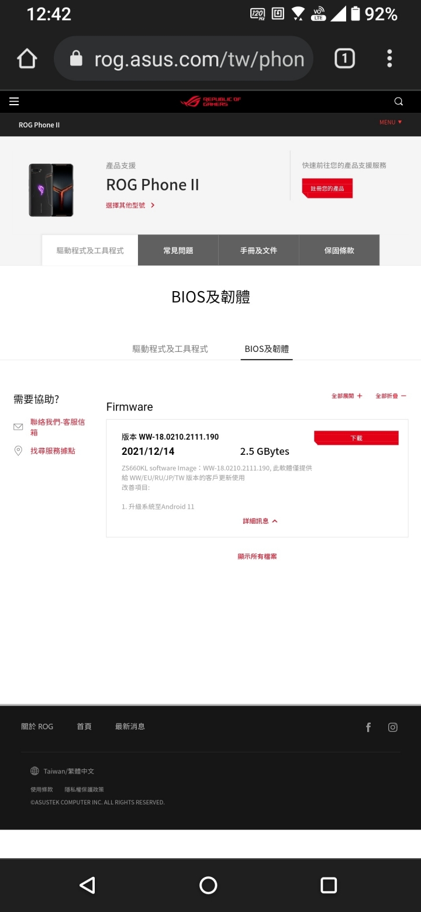The width and height of the screenshot is (421, 912).
Task: Open ROG Instagram page icon
Action: tap(393, 727)
